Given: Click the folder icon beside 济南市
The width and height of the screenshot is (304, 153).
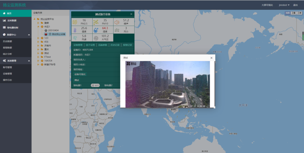Looking at the screenshot, I should [x=42, y=45].
